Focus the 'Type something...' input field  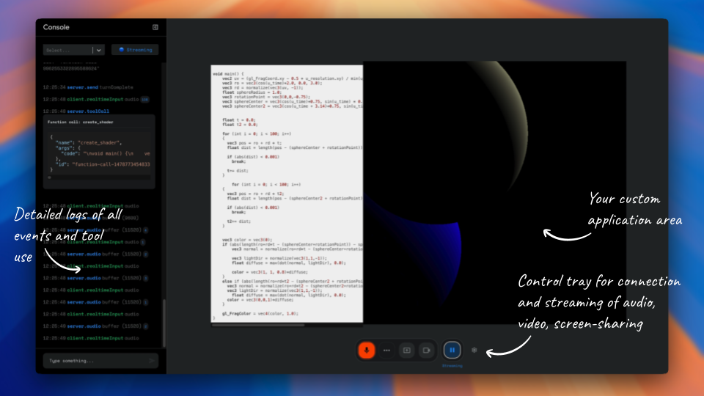pyautogui.click(x=94, y=361)
